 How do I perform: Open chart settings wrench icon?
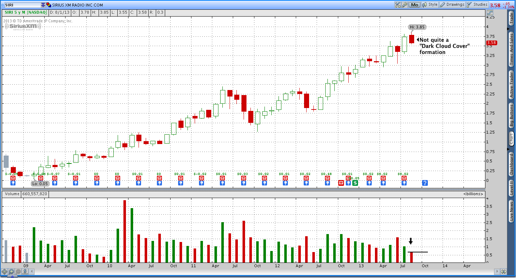[x=404, y=5]
